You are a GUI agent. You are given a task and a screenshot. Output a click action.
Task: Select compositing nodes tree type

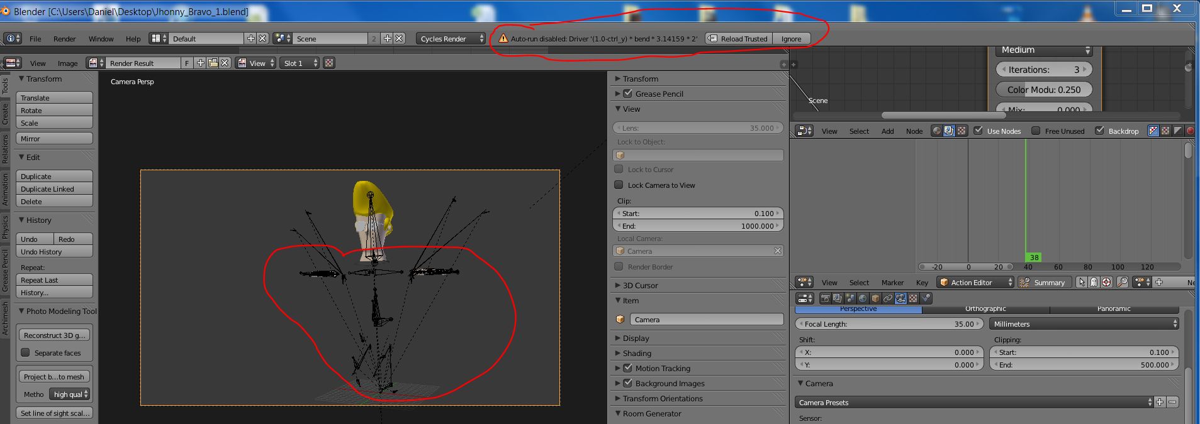[948, 131]
